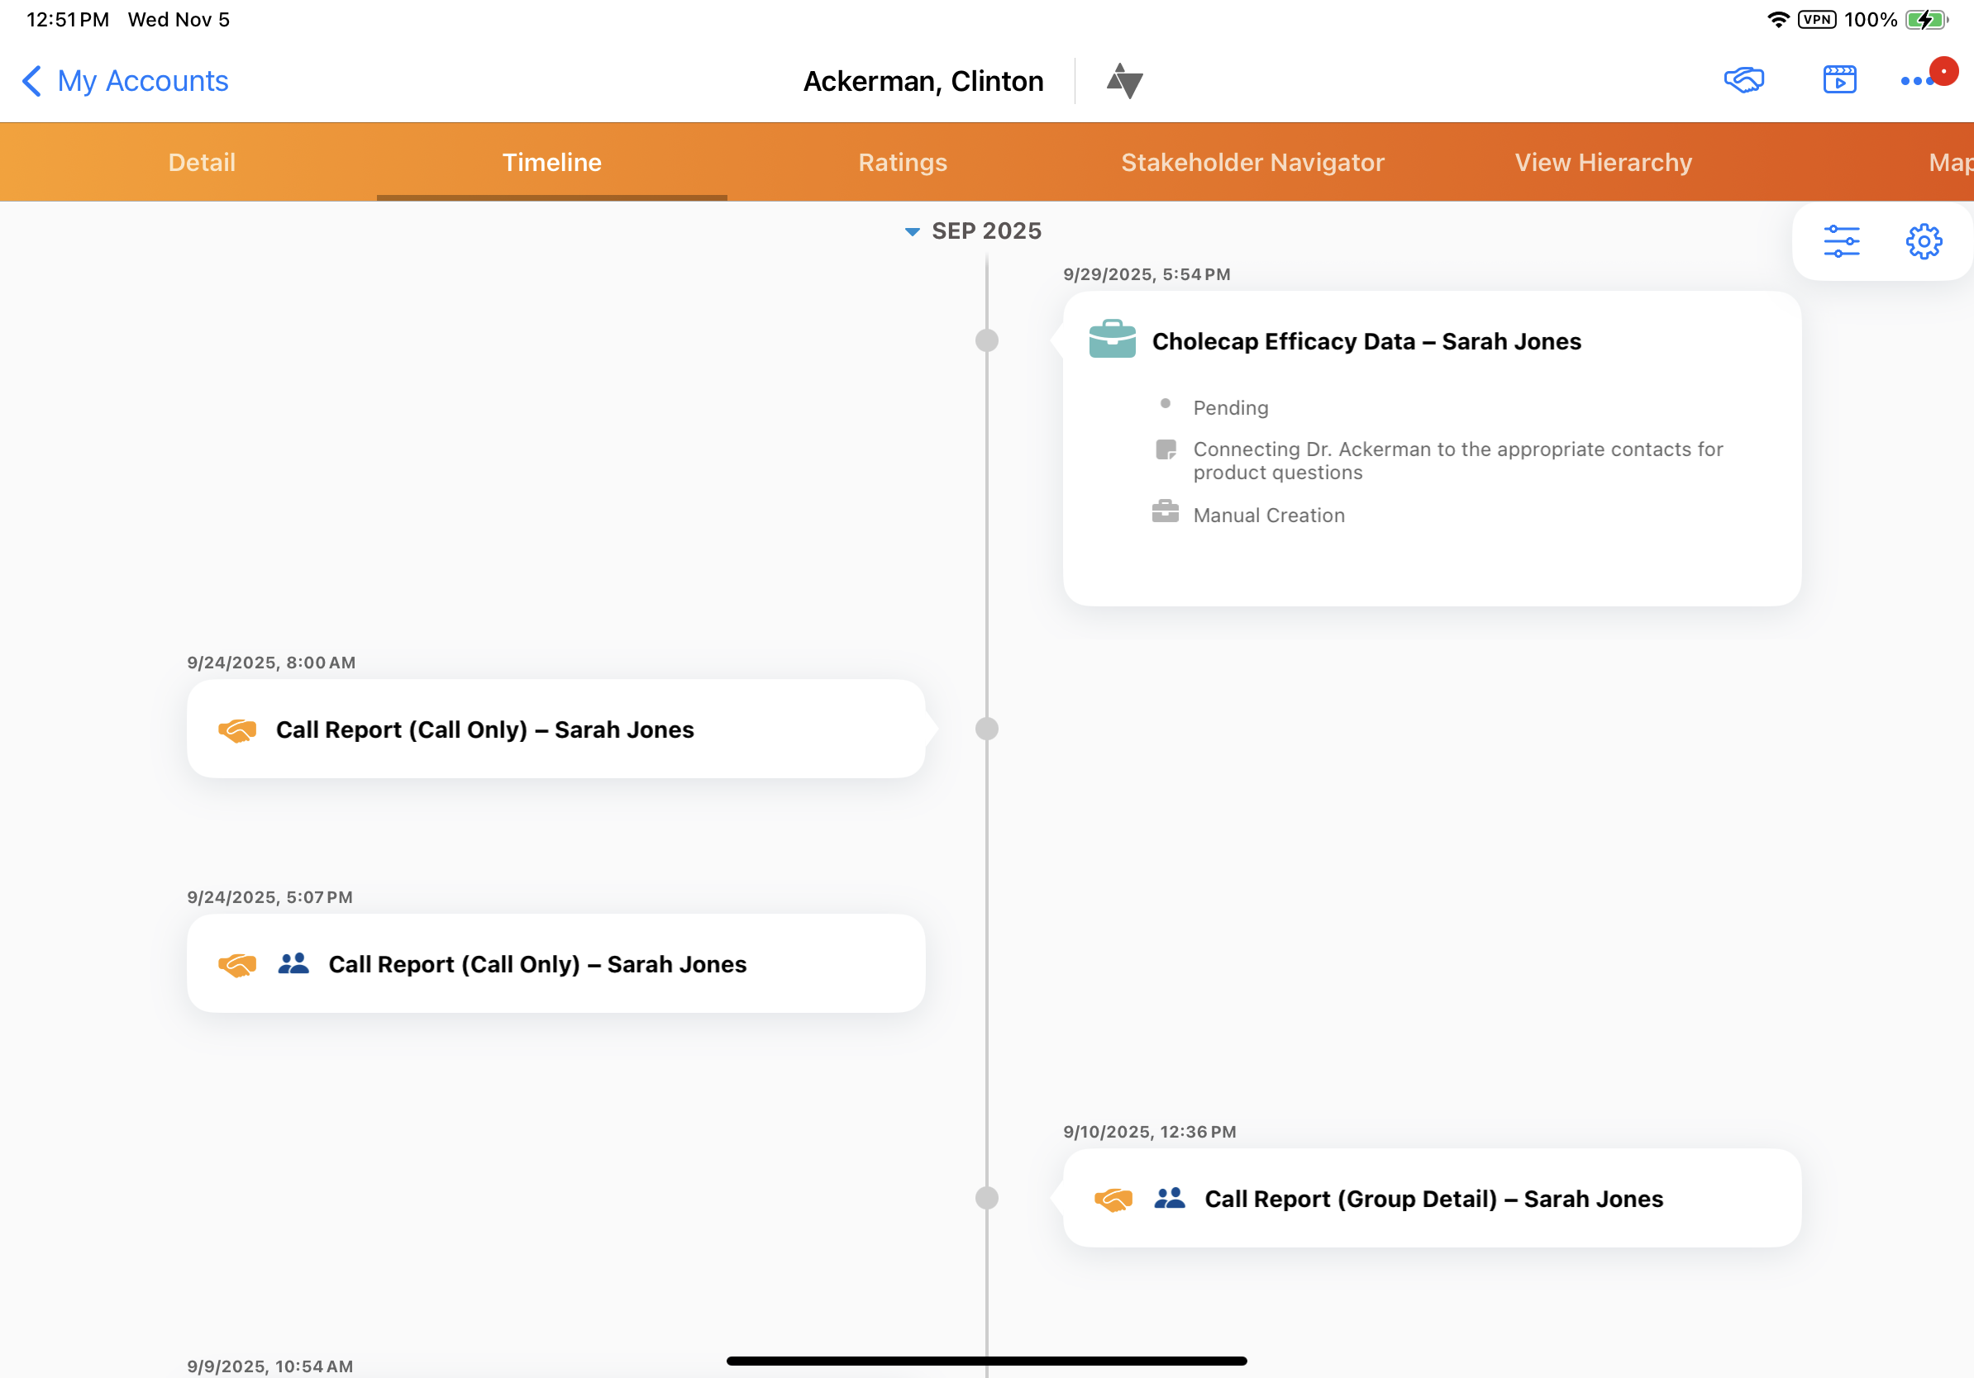Click the teal briefcase Cholecap icon

(x=1112, y=340)
